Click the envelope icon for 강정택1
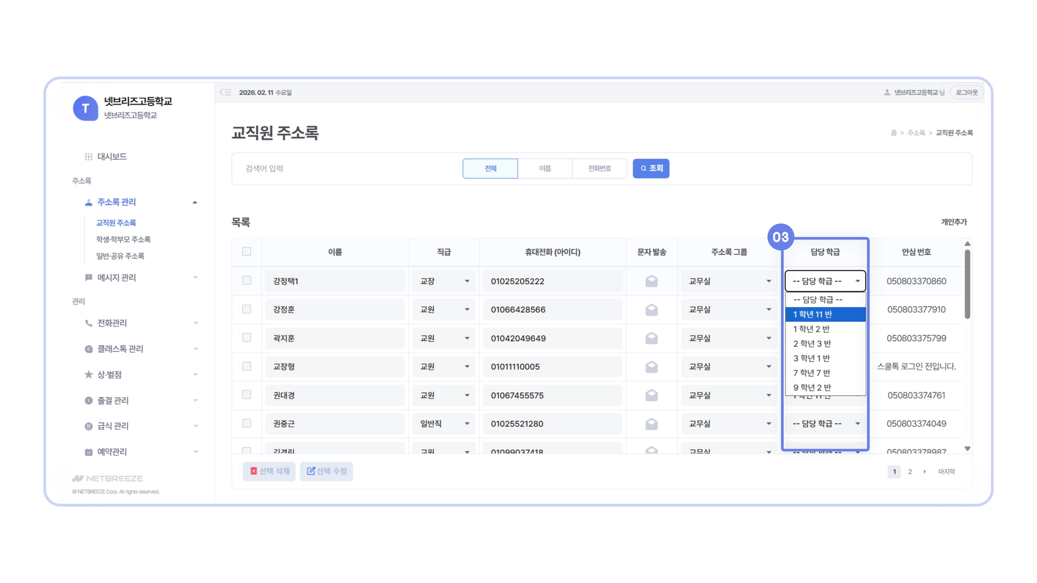 point(651,281)
